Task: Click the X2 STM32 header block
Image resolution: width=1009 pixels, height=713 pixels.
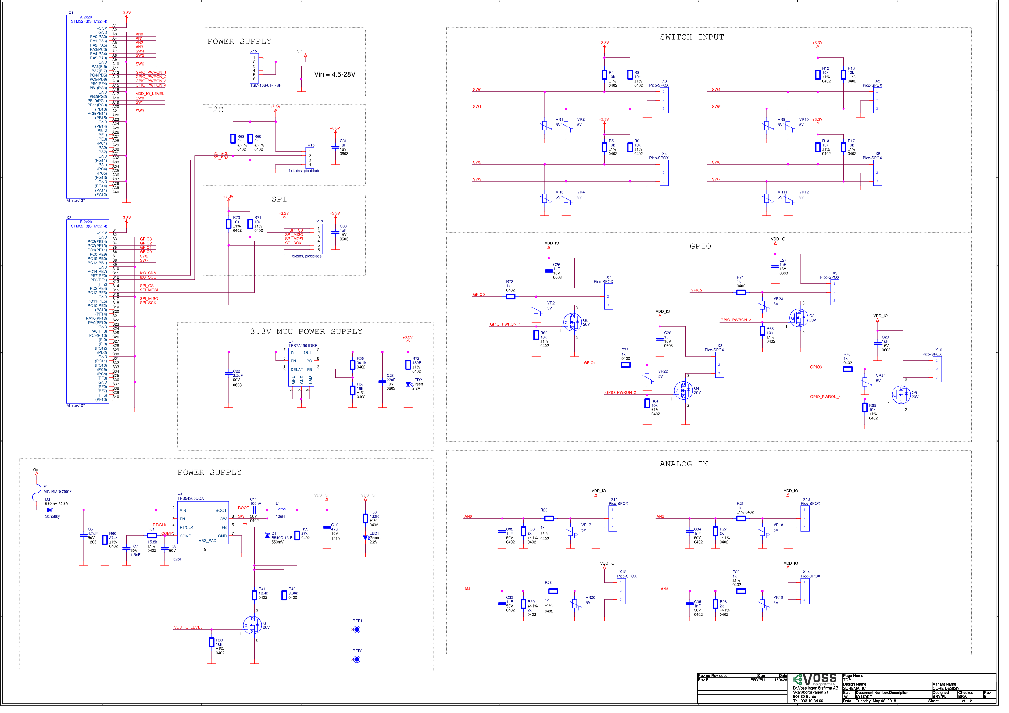Action: click(88, 315)
